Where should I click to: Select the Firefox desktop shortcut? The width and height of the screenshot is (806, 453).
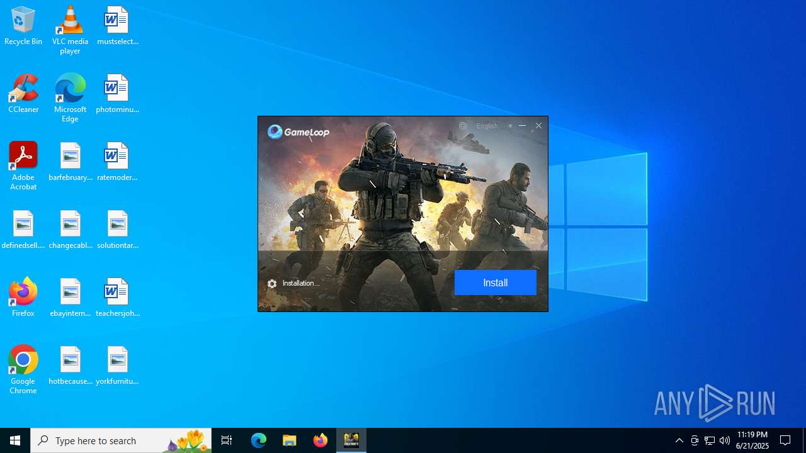pos(23,298)
